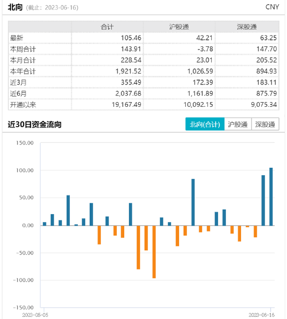Click the value 42.21
287x319 pixels.
[205, 38]
